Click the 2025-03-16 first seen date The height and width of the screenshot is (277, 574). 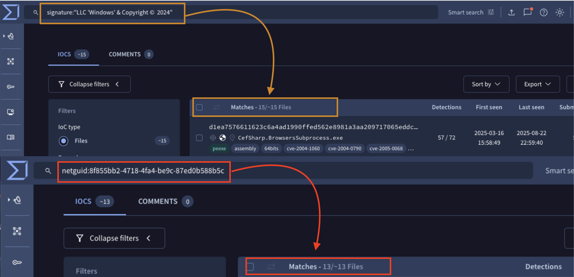(489, 138)
